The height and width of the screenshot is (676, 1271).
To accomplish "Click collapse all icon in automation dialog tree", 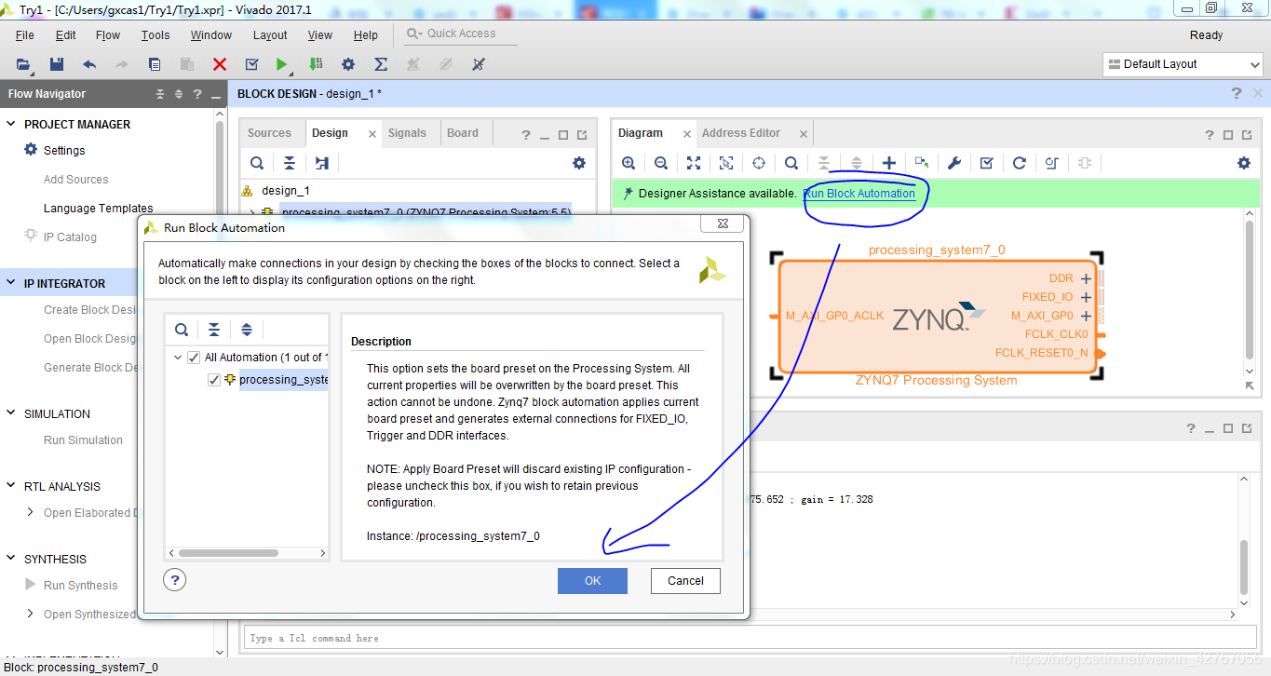I will point(214,330).
